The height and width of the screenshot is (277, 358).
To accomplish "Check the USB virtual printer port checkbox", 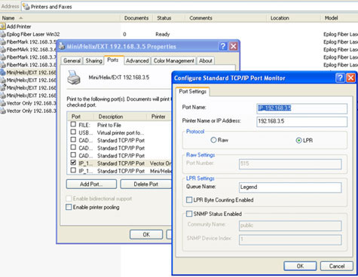I will [x=73, y=132].
